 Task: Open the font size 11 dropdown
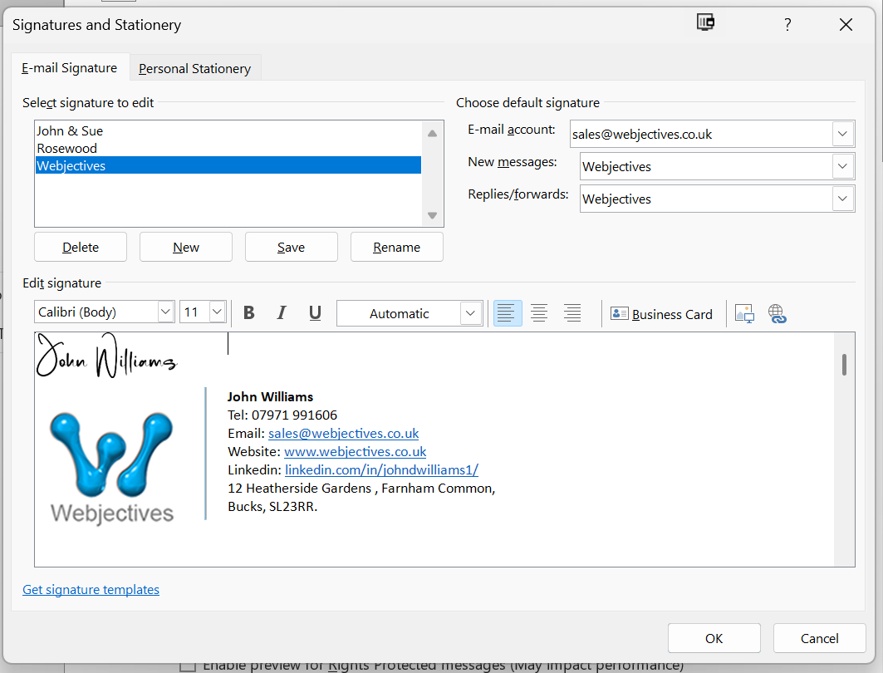[218, 312]
